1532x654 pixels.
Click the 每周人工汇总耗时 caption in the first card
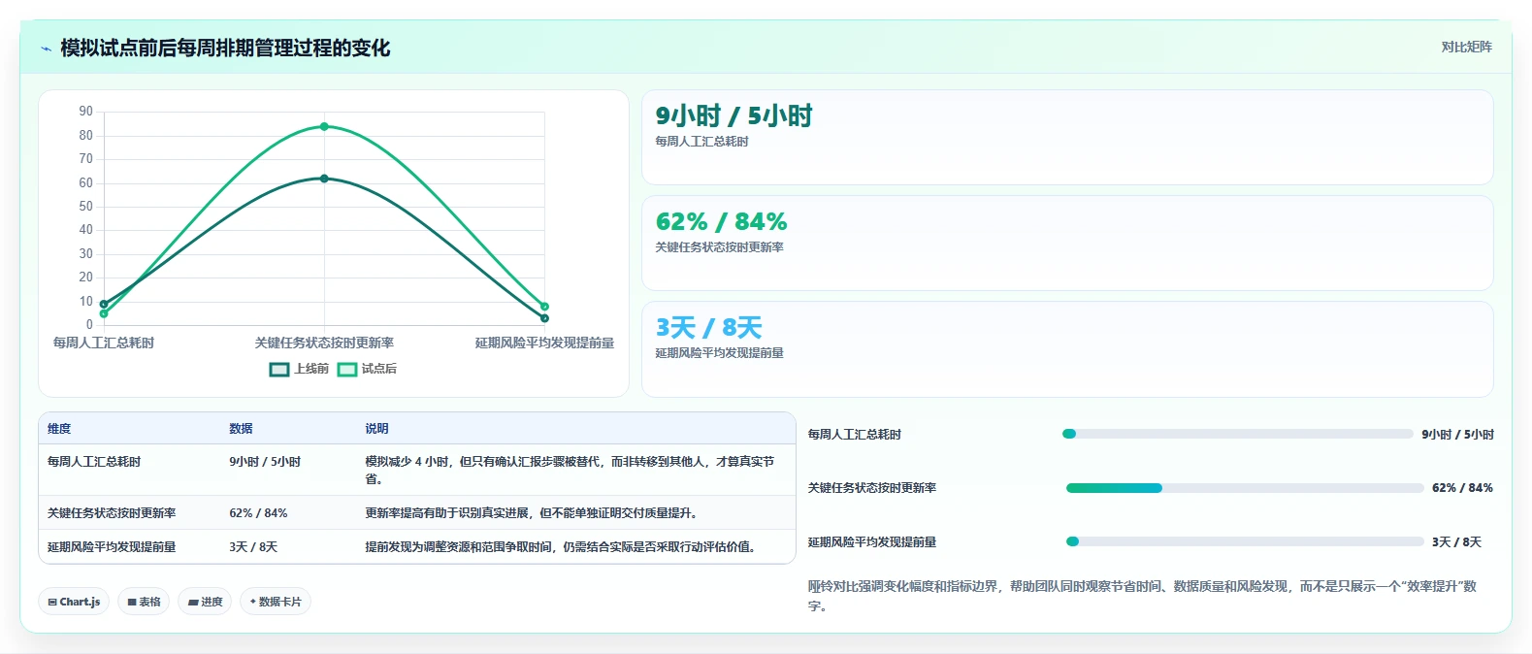click(x=701, y=142)
